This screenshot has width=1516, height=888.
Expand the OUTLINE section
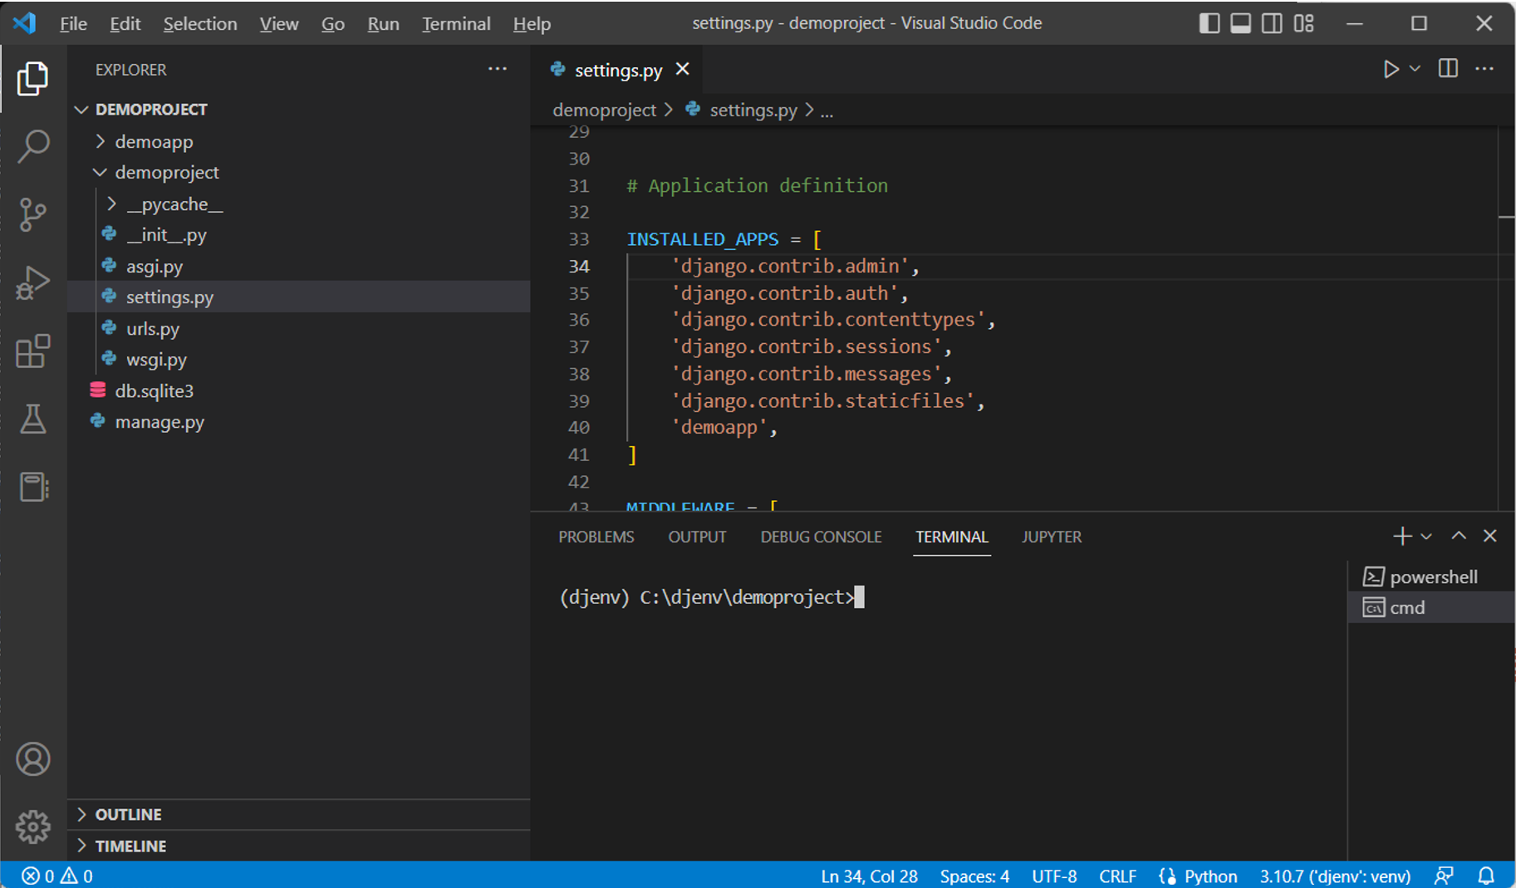point(128,814)
